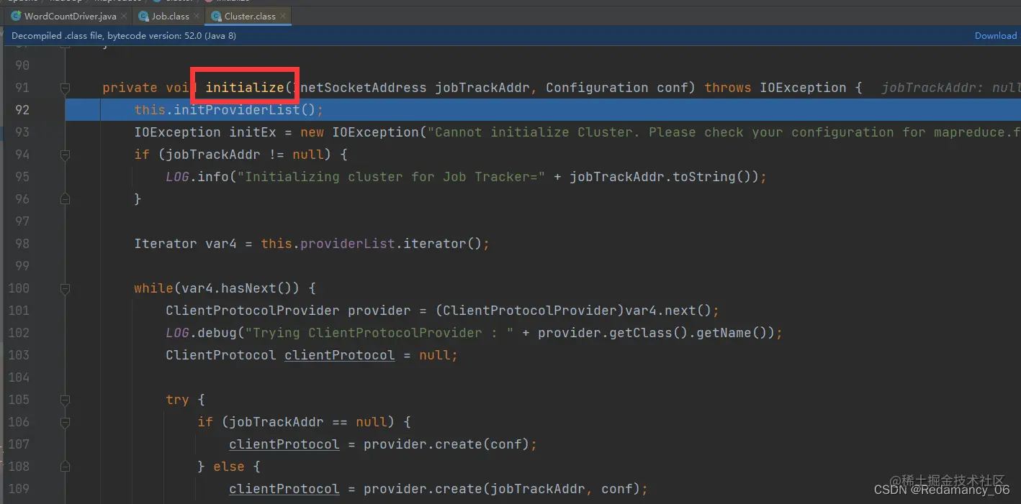This screenshot has height=504, width=1021.
Task: Click the 'Cannot initialize Cluster' string
Action: (724, 132)
